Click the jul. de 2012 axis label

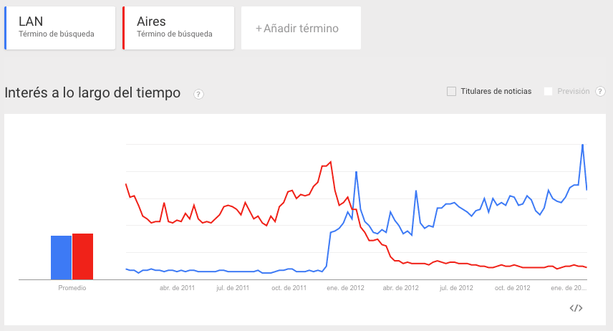tap(456, 288)
